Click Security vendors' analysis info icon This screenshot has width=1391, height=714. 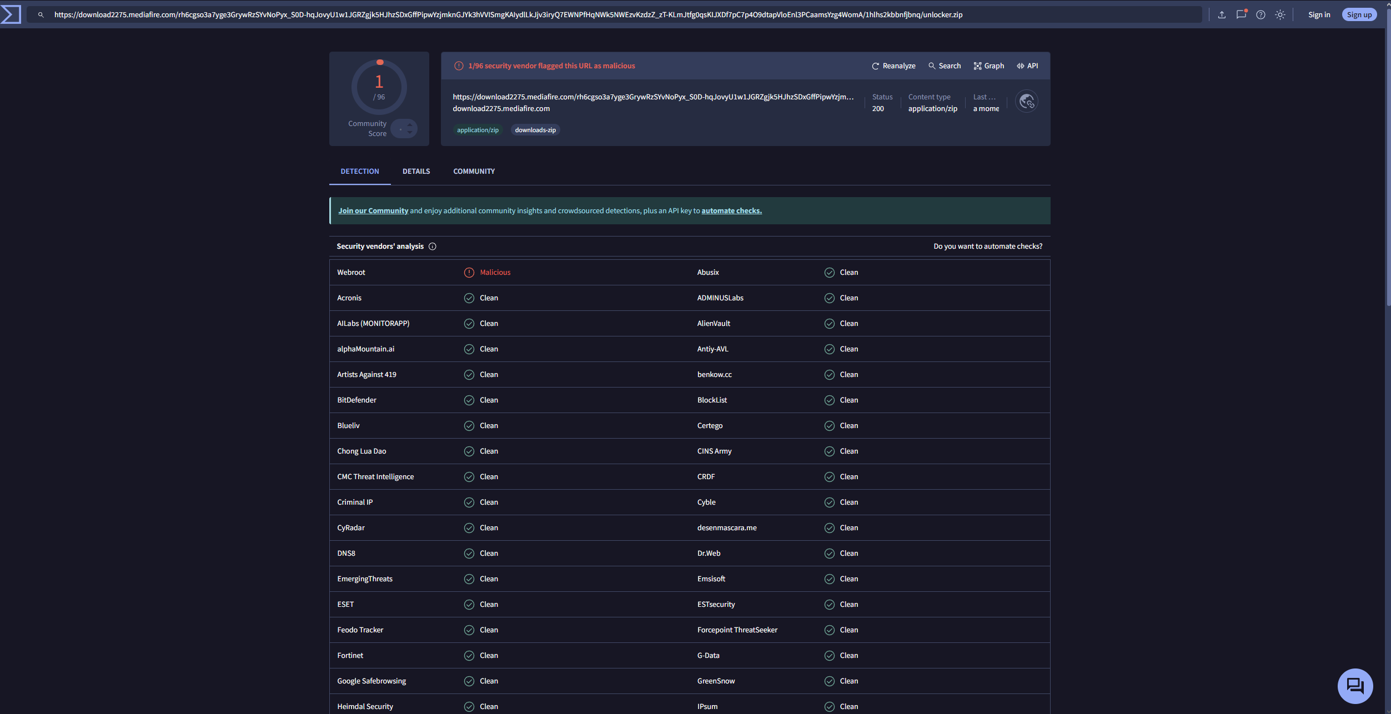433,247
